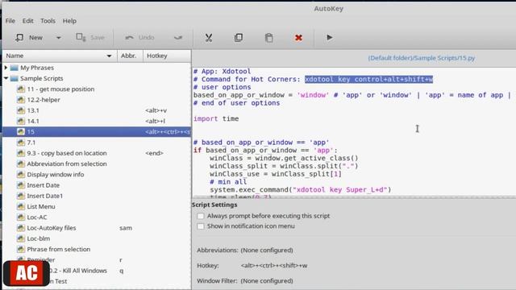Open the New dropdown arrow
Screen dimensions: 516x290
tap(58, 38)
